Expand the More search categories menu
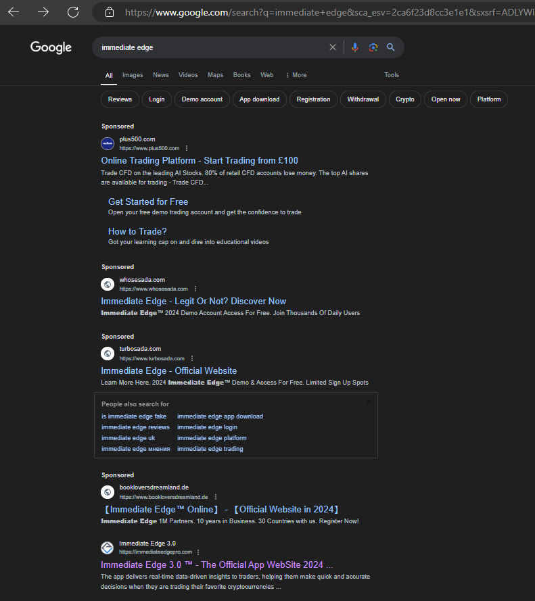 point(296,75)
